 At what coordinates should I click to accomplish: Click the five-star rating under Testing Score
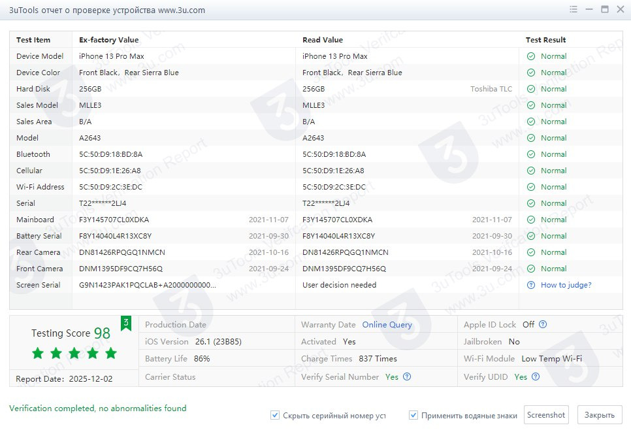(74, 354)
